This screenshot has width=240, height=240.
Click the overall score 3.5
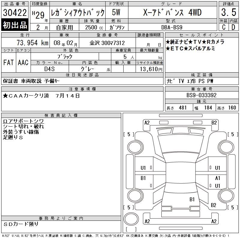[229, 12]
